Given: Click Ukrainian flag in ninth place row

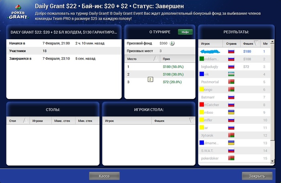Looking at the screenshot, I should (x=231, y=113).
